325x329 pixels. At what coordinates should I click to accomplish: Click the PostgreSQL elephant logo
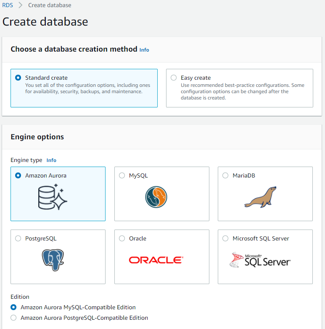click(x=53, y=260)
